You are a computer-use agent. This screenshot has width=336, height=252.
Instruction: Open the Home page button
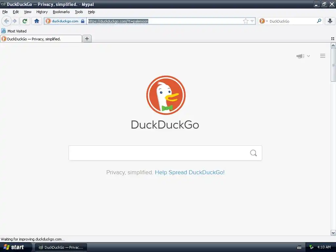tap(37, 21)
